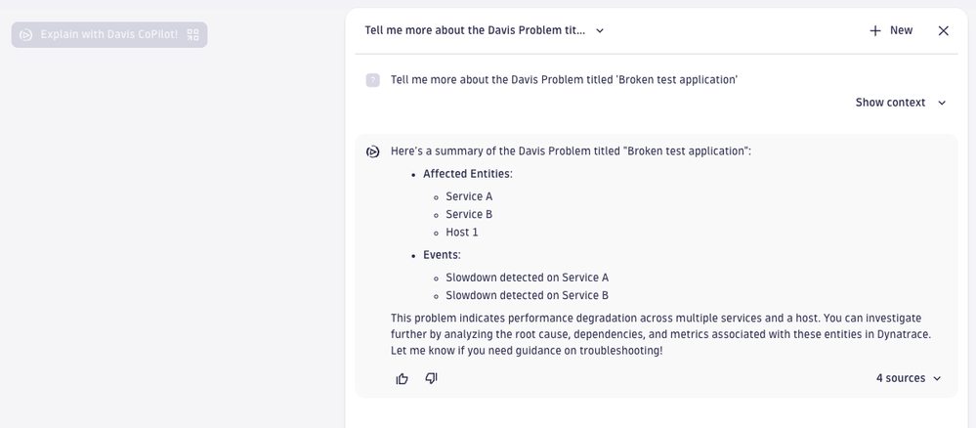
Task: Open the conversation title dropdown chevron
Action: click(600, 30)
